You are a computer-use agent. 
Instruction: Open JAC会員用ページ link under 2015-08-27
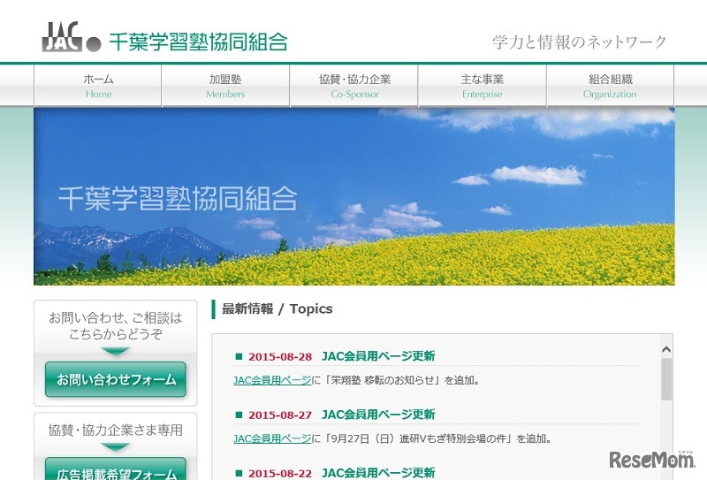pos(272,438)
